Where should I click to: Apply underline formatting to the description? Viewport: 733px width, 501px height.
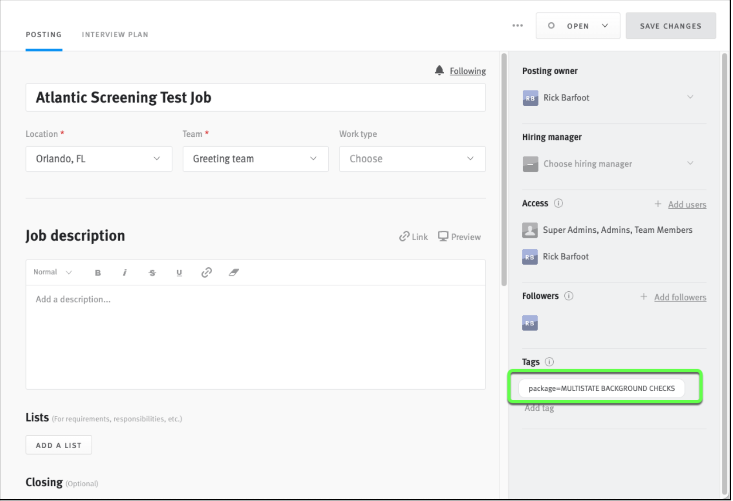coord(179,272)
